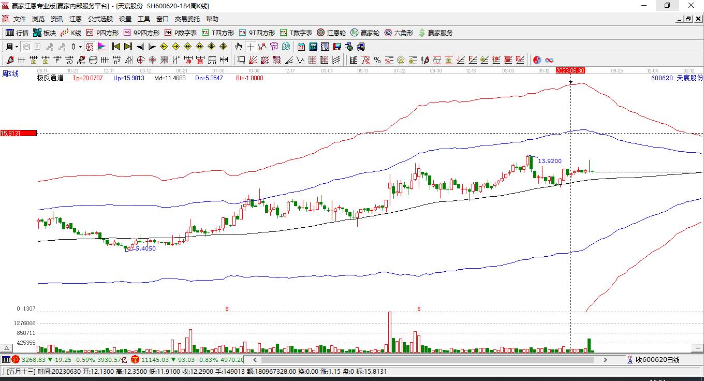Open candlestick chart type dropdown arrow
The width and height of the screenshot is (704, 381).
[x=80, y=47]
